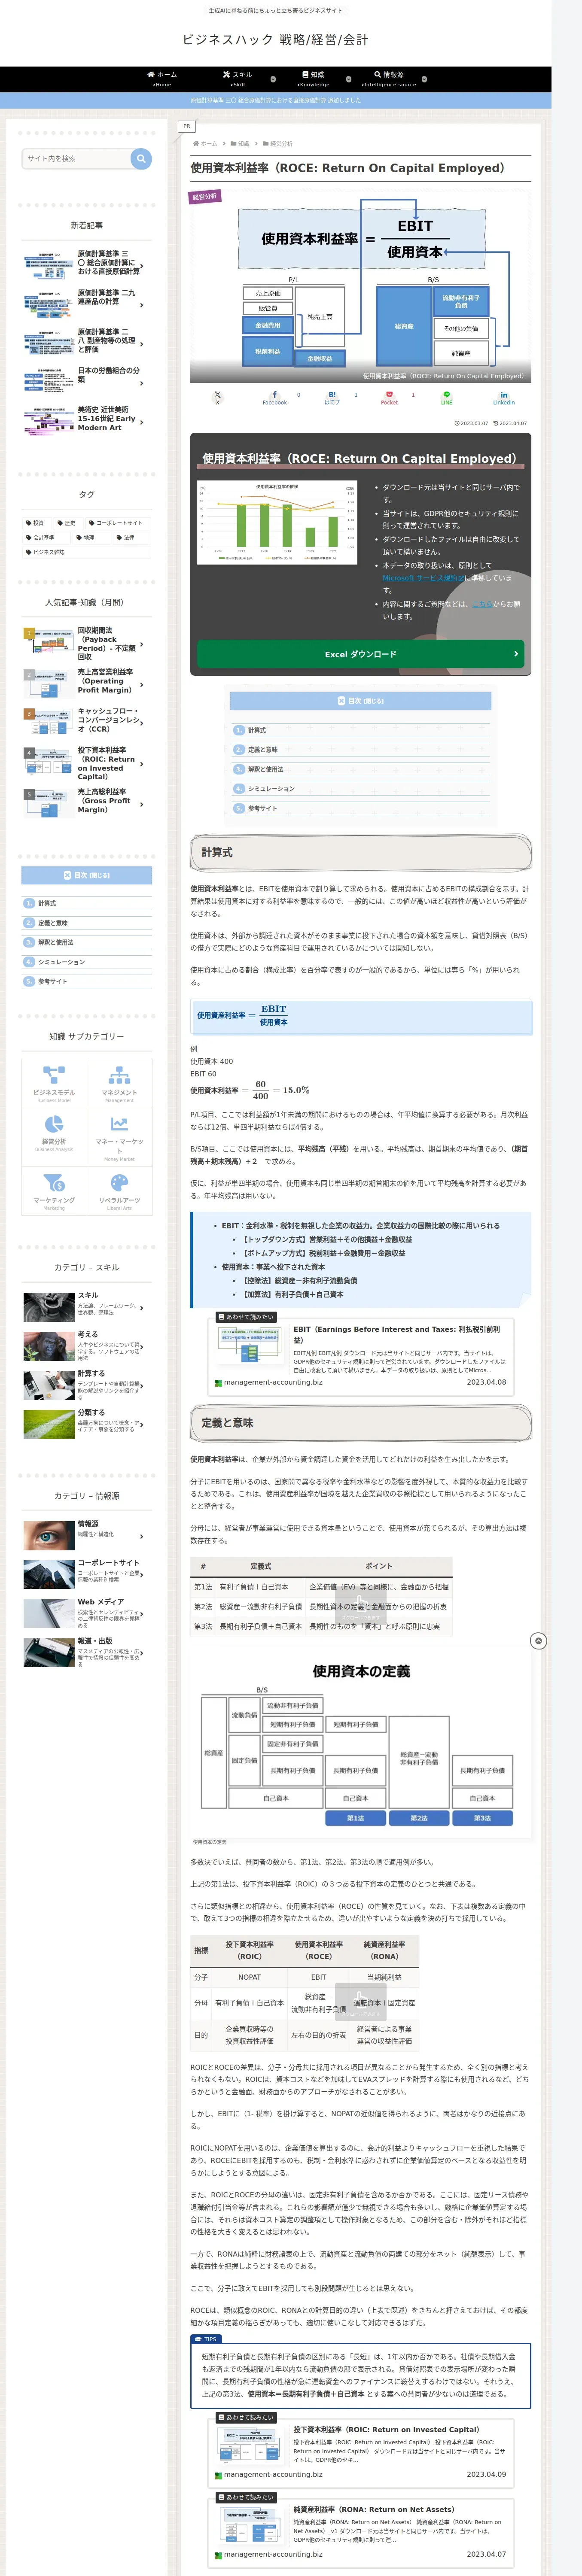Expand dropdown arrow next to 情報源 menu

424,79
